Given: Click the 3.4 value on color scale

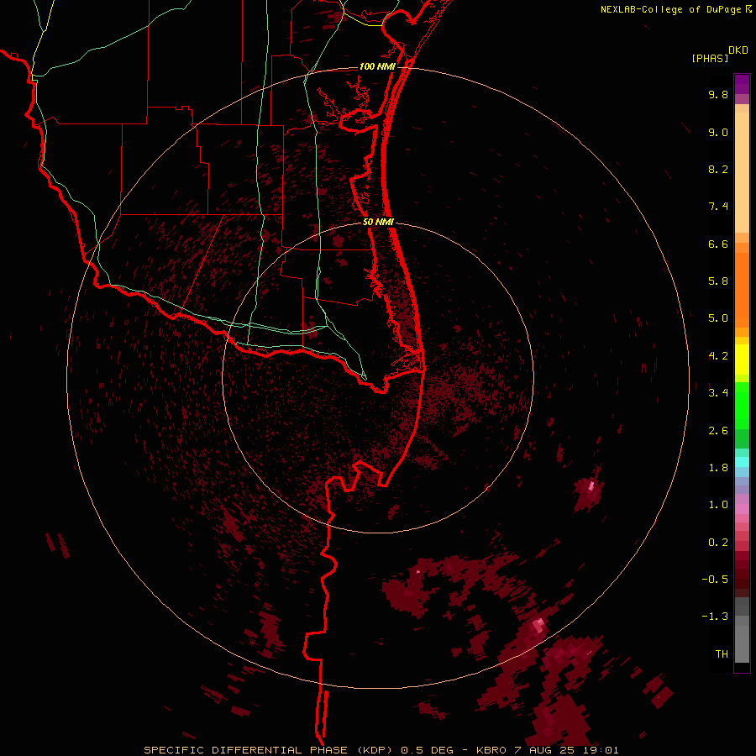Looking at the screenshot, I should point(718,393).
